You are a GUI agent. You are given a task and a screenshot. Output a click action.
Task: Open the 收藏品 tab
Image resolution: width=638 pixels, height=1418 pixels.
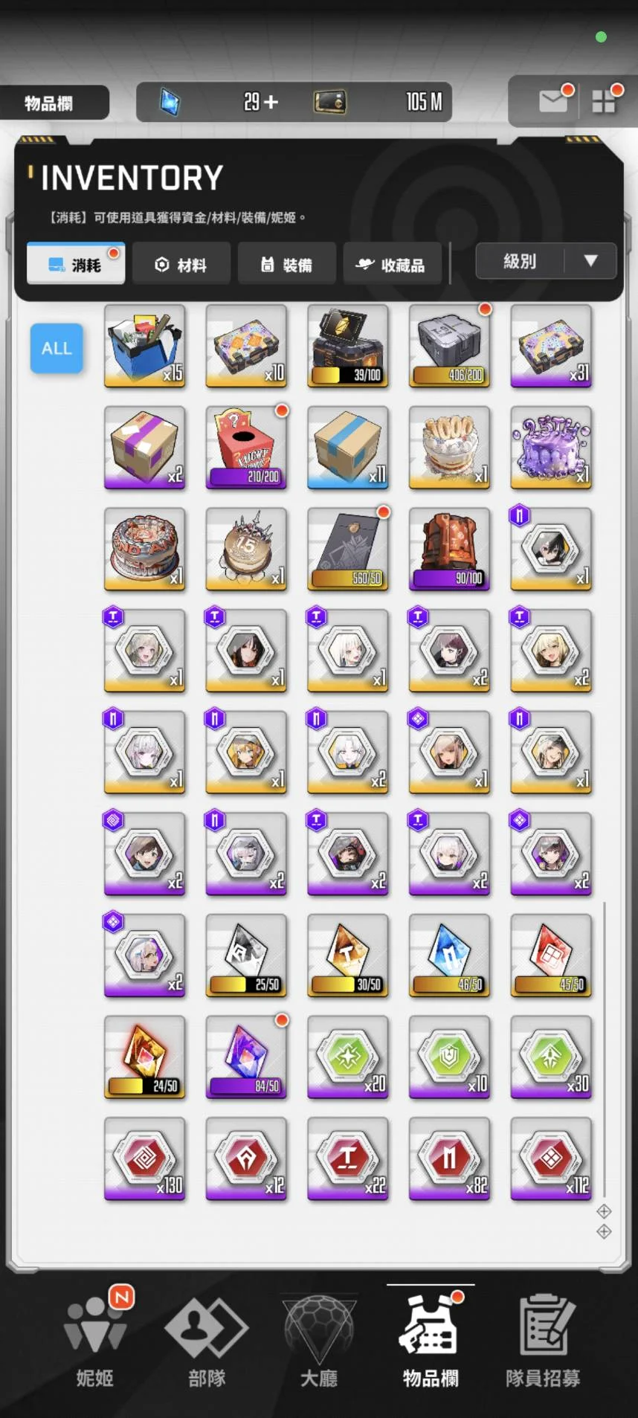coord(392,264)
